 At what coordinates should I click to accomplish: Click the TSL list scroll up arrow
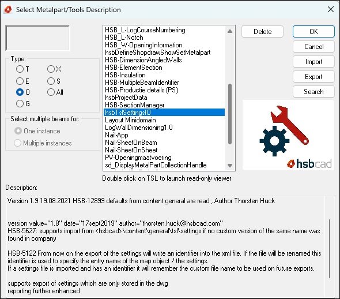(x=230, y=31)
